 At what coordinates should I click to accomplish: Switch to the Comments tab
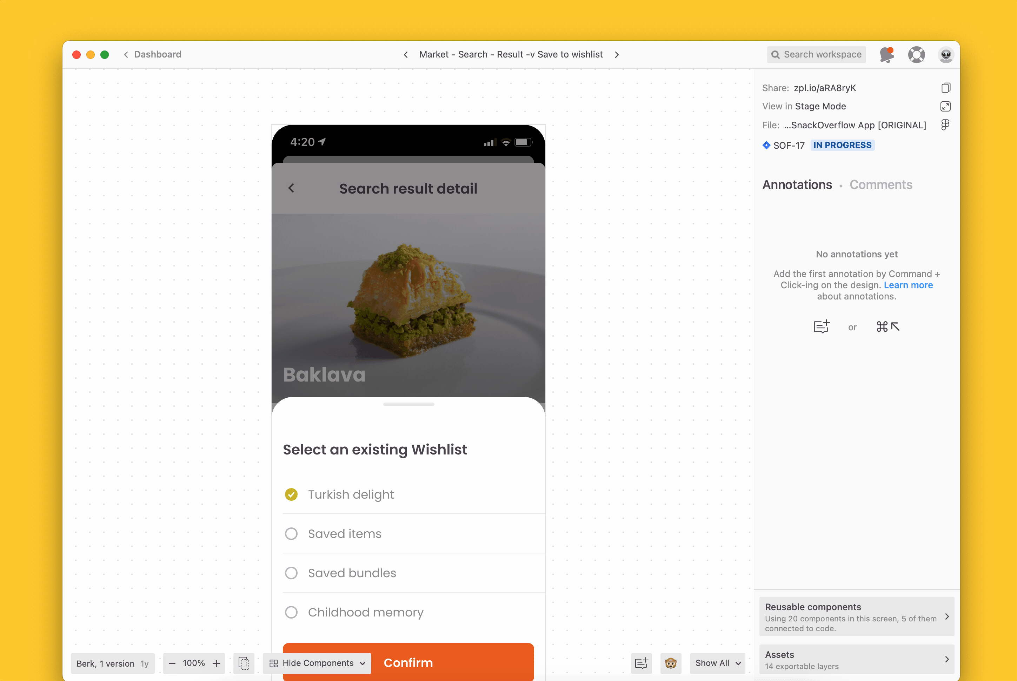pyautogui.click(x=881, y=185)
